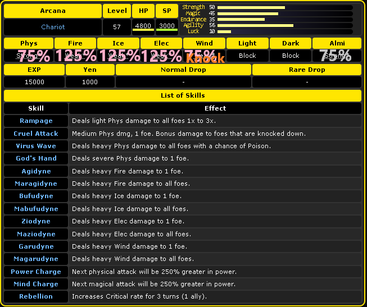The height and width of the screenshot is (307, 367).
Task: Click the HP value 4800
Action: tap(143, 26)
